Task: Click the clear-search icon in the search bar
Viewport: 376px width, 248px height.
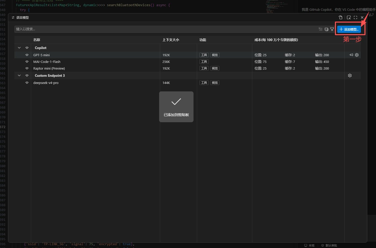Action: tap(320, 29)
